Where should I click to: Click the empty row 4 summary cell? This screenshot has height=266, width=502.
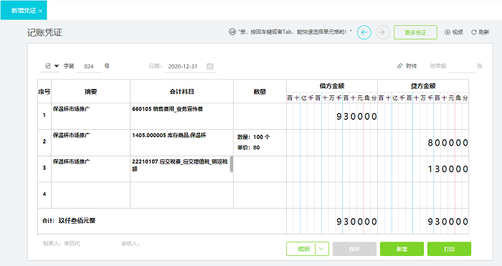click(90, 195)
